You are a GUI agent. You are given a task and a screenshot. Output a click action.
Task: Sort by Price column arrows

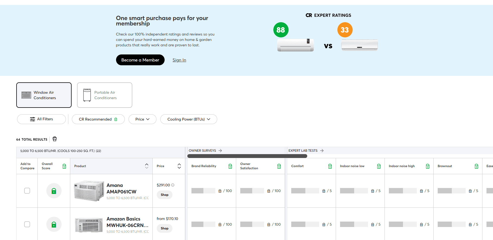[x=179, y=166]
